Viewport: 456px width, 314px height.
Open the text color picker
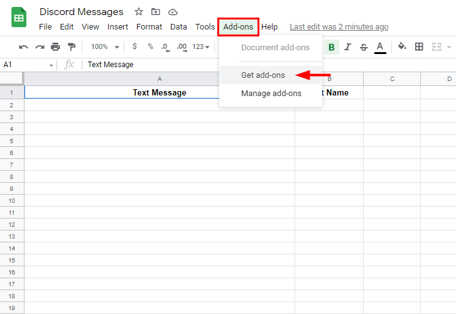(380, 48)
